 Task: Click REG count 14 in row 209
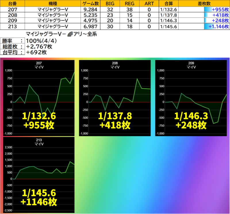(x=130, y=20)
